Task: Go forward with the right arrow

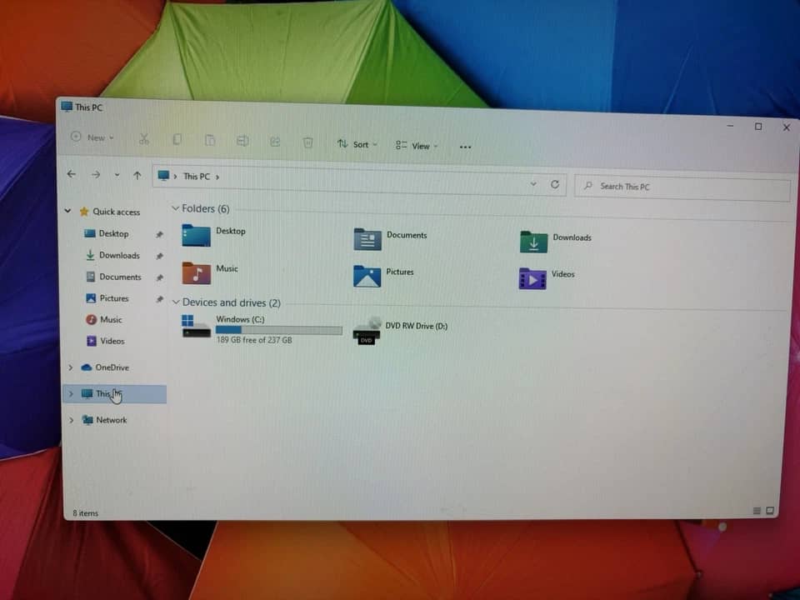Action: [x=95, y=174]
